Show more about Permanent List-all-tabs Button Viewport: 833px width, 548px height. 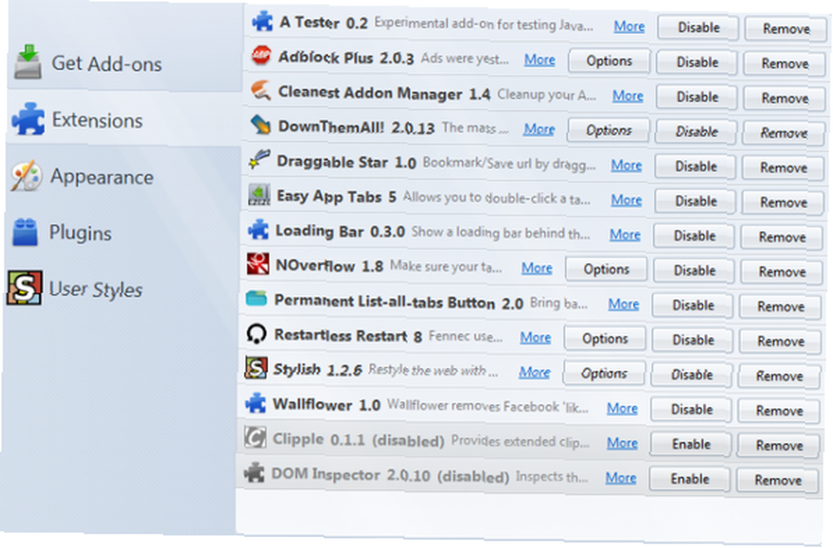[x=624, y=304]
